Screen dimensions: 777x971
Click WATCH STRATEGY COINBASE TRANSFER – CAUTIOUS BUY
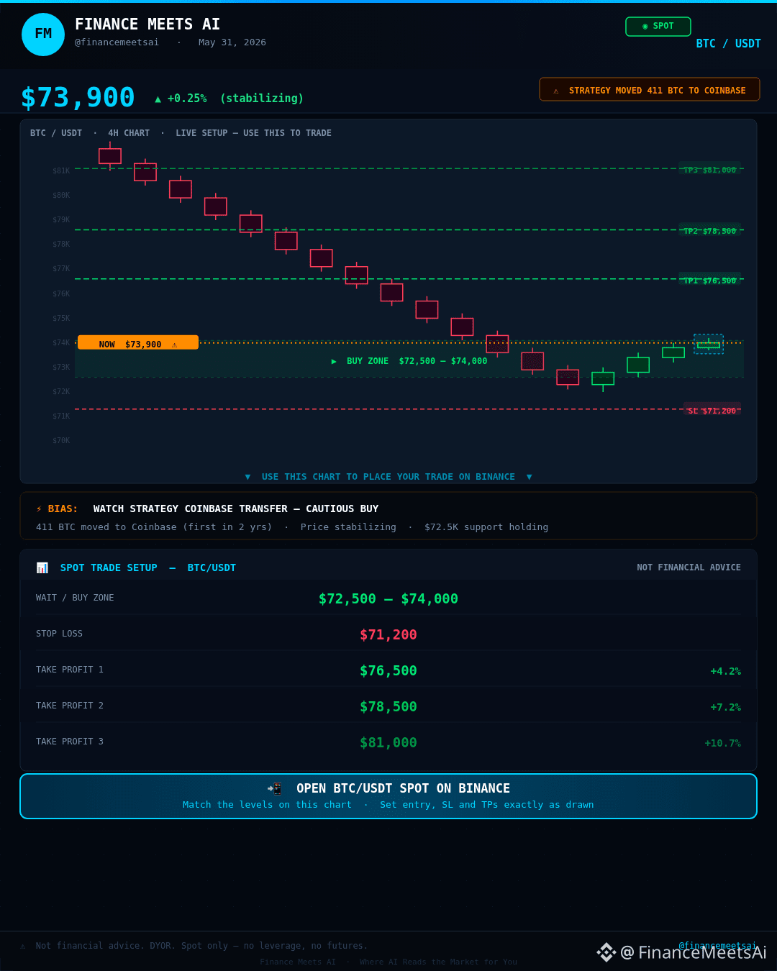pos(236,509)
